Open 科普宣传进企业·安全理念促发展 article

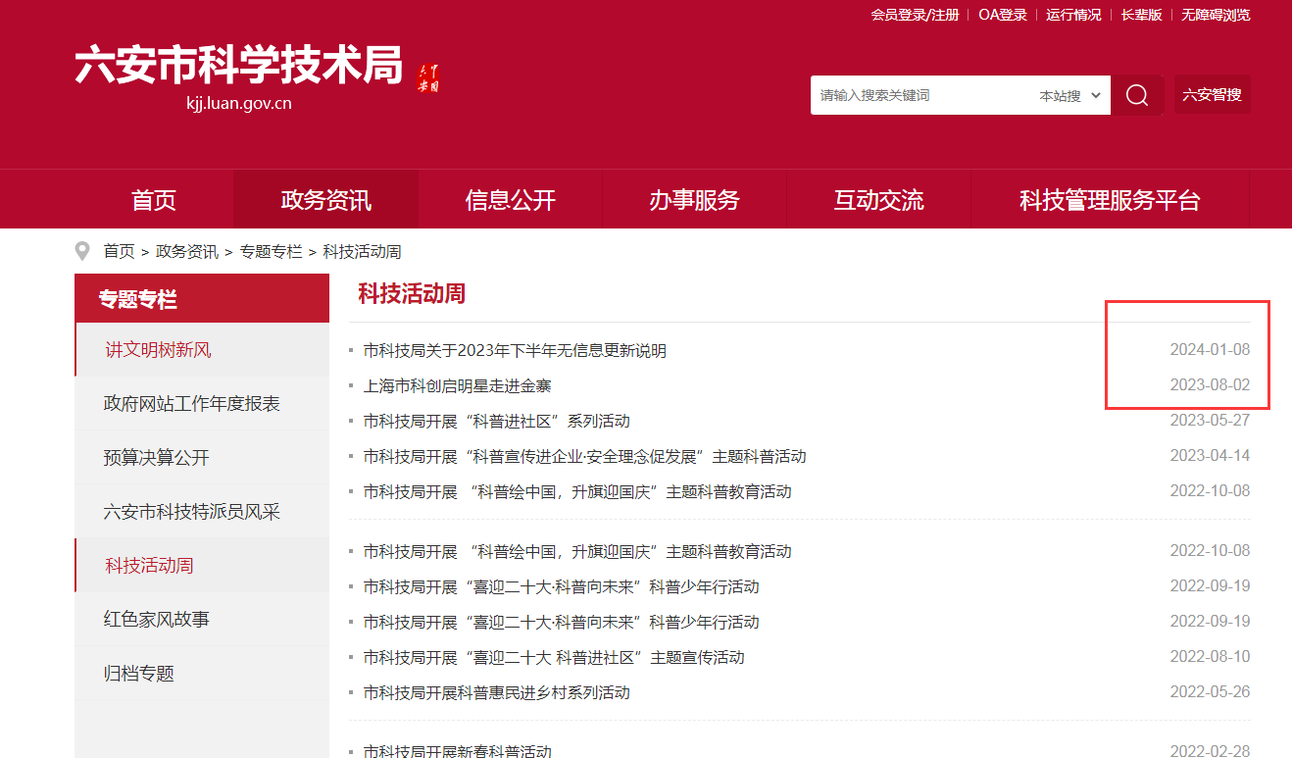[x=584, y=456]
